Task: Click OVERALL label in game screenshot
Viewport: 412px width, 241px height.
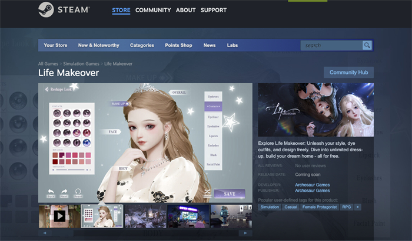Action: 179,93
